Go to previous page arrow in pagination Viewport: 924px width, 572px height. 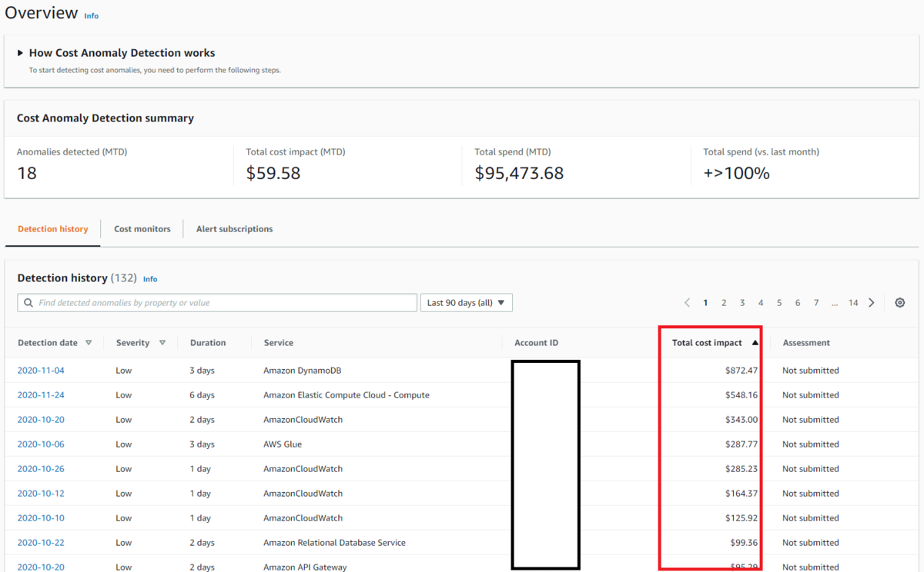[688, 303]
